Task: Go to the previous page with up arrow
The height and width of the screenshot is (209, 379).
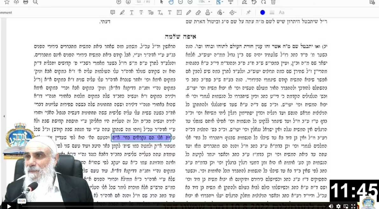Action: tap(119, 2)
